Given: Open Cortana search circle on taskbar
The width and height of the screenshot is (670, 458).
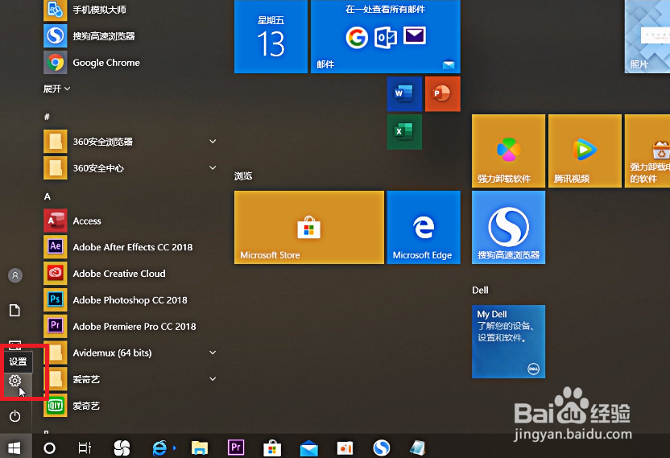Looking at the screenshot, I should coord(50,448).
